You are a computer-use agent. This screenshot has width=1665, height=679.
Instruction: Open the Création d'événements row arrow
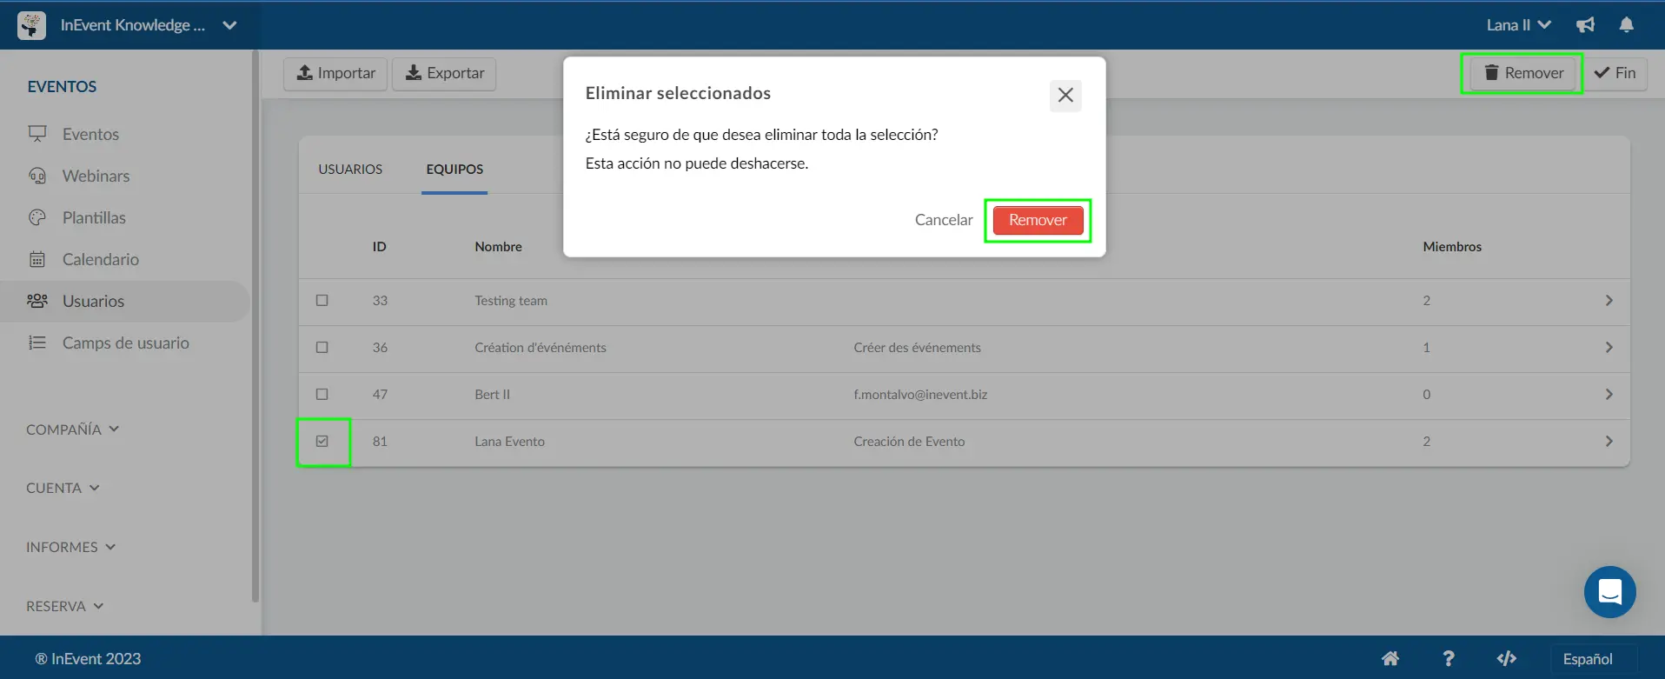coord(1609,347)
